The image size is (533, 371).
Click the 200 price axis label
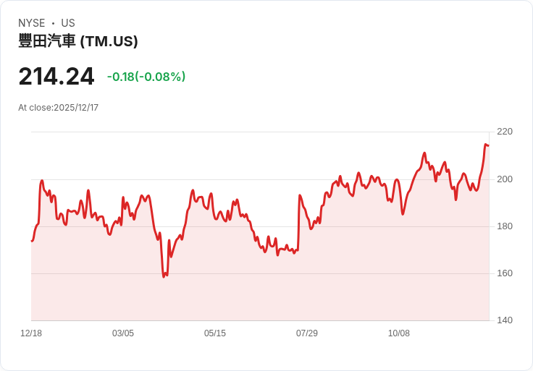tap(505, 179)
